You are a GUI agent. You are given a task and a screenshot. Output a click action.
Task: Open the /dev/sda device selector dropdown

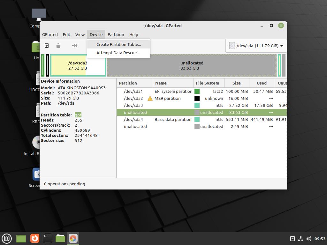tap(256, 46)
